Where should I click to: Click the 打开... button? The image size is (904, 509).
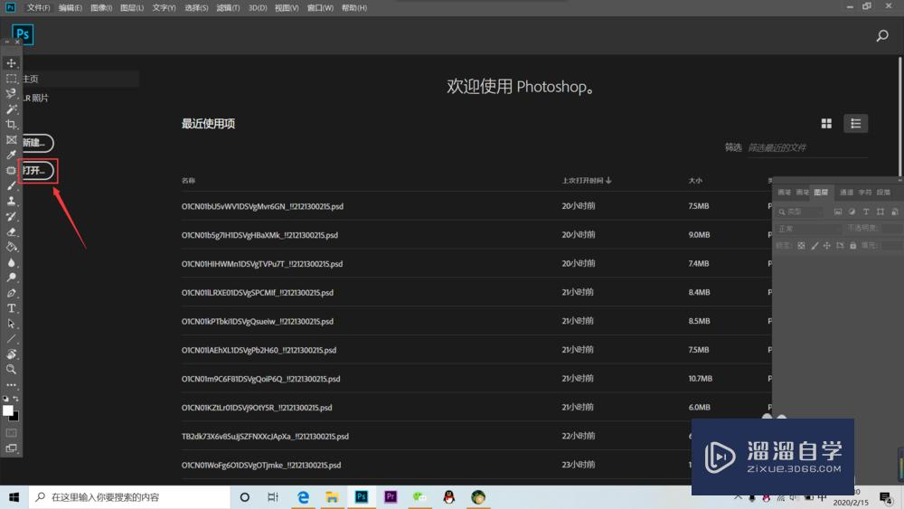[37, 171]
